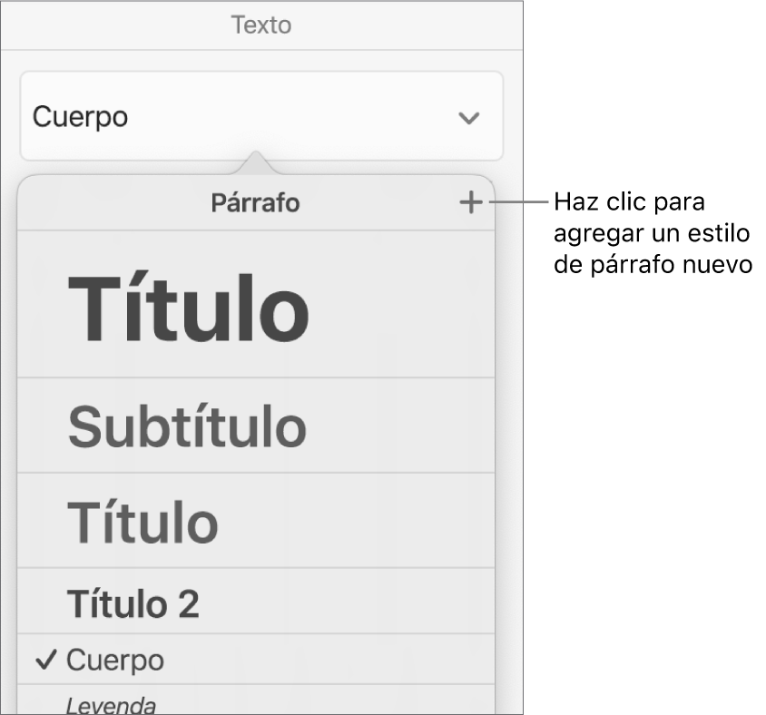766x715 pixels.
Task: Select the checked Cuerpo style entry
Action: tap(115, 660)
